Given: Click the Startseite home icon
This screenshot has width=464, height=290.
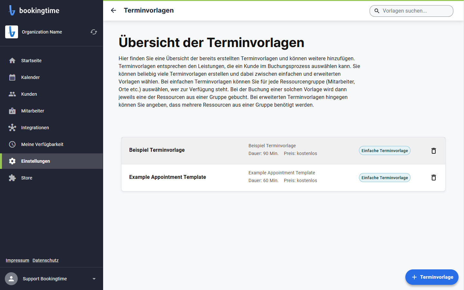Looking at the screenshot, I should pos(12,61).
